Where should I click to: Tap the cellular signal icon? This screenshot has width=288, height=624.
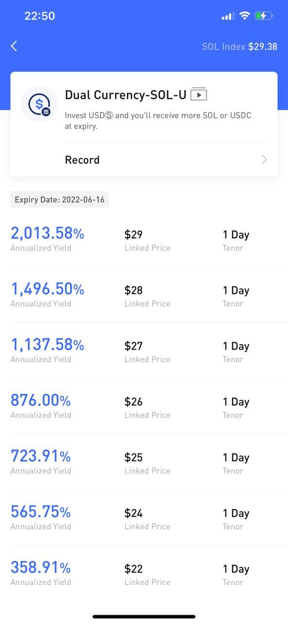pyautogui.click(x=228, y=16)
